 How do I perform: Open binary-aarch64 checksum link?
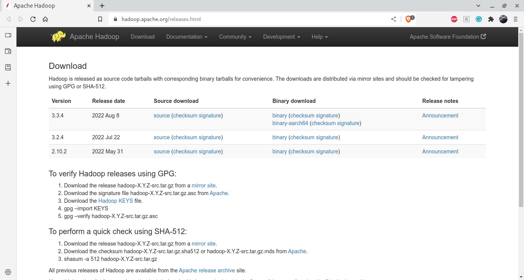coord(324,123)
